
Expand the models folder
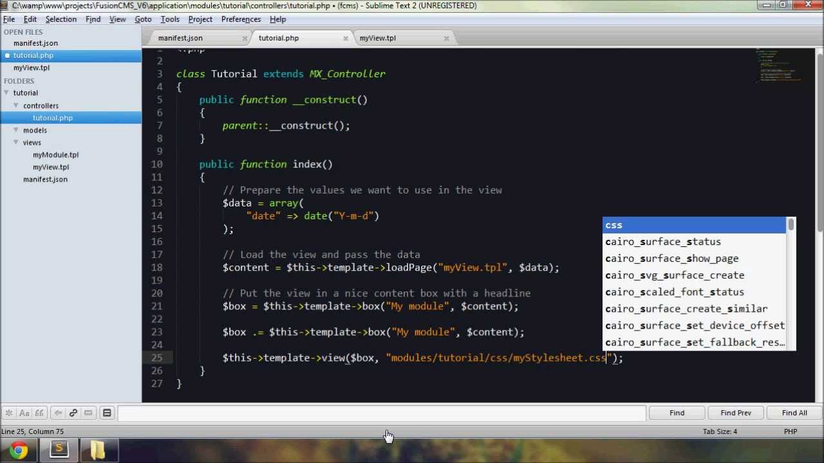[16, 130]
